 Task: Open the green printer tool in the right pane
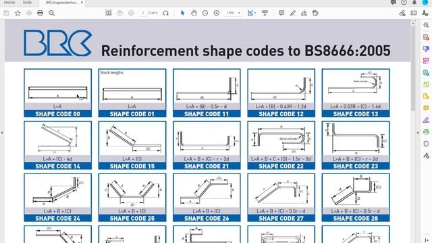[426, 132]
